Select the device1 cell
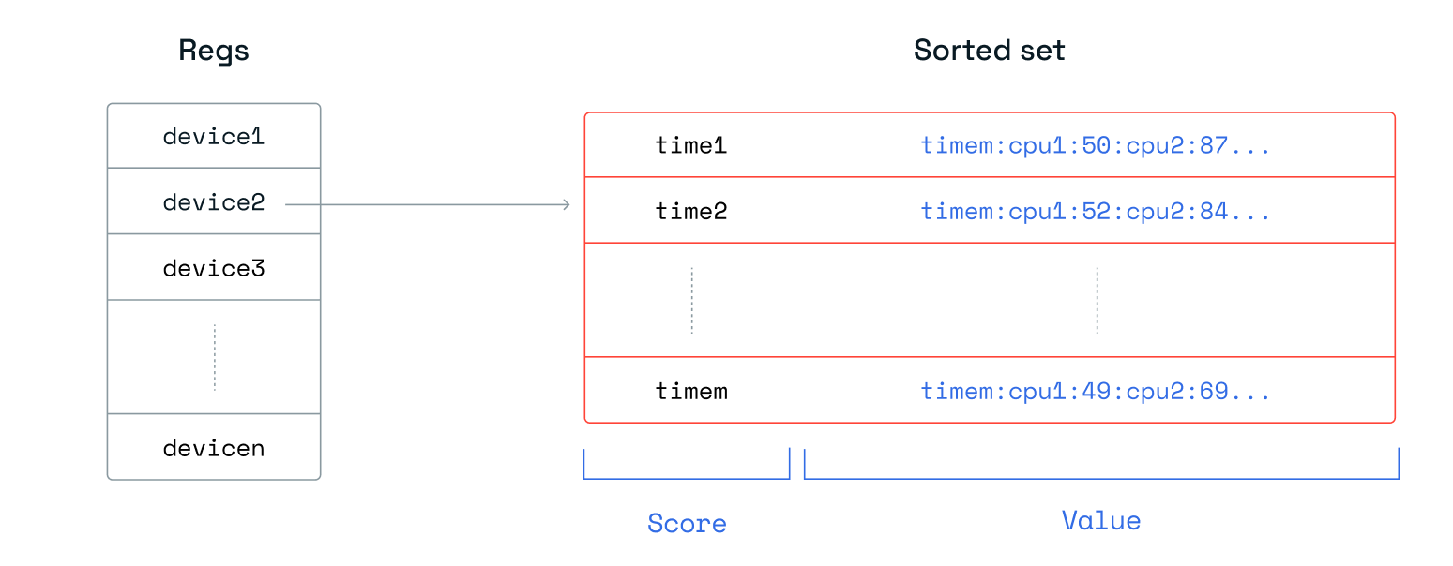Image resolution: width=1453 pixels, height=566 pixels. pyautogui.click(x=214, y=137)
